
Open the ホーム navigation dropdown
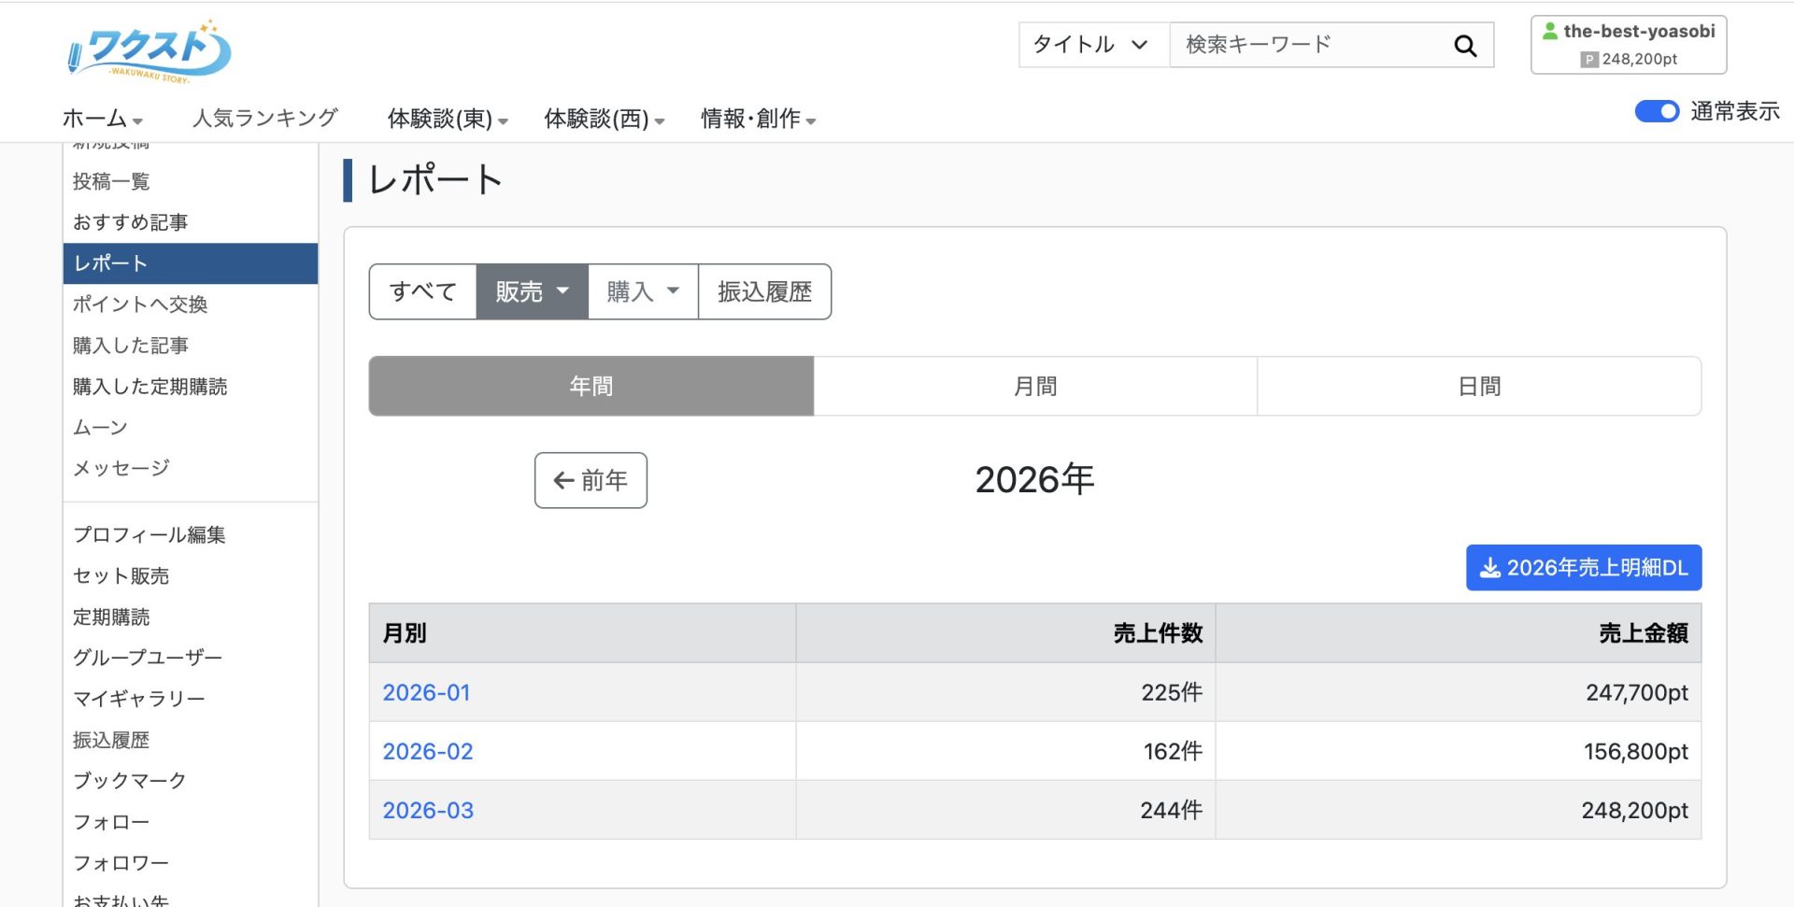point(100,119)
